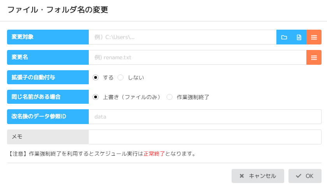Click the 変更対象 path input field
Screen dimensions: 327x190
coord(182,37)
